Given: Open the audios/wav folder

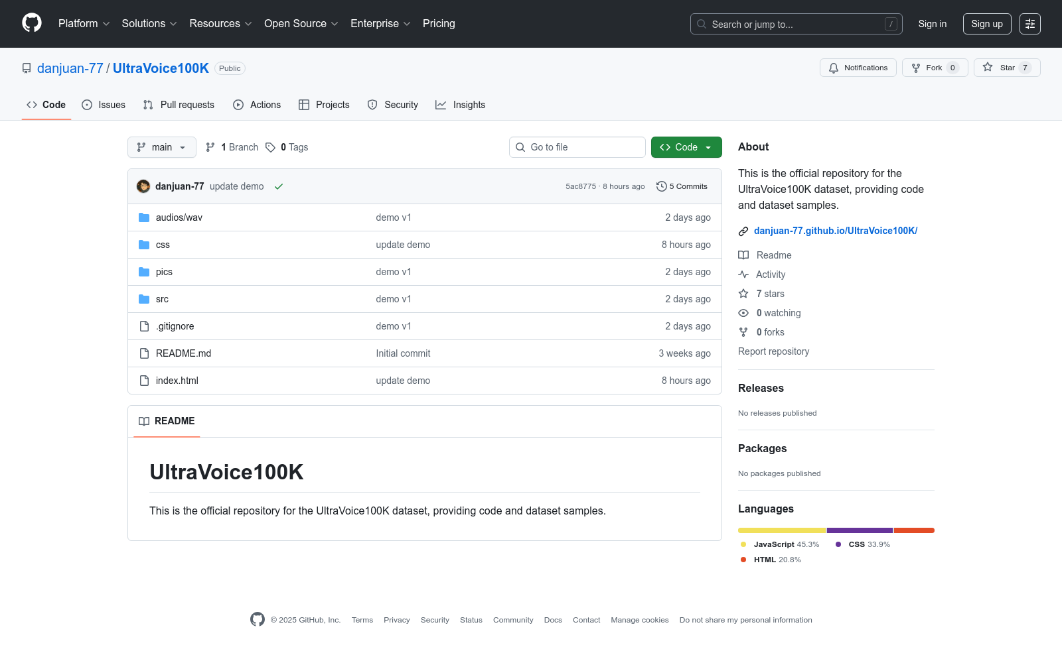Looking at the screenshot, I should coord(179,217).
